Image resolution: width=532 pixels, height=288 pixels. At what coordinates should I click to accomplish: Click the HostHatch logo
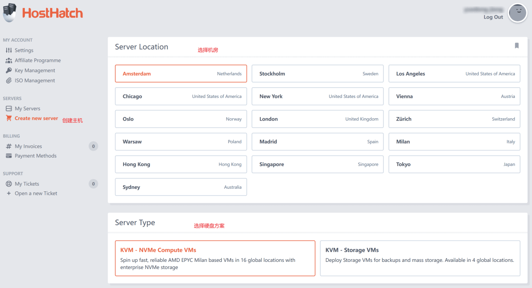point(43,13)
